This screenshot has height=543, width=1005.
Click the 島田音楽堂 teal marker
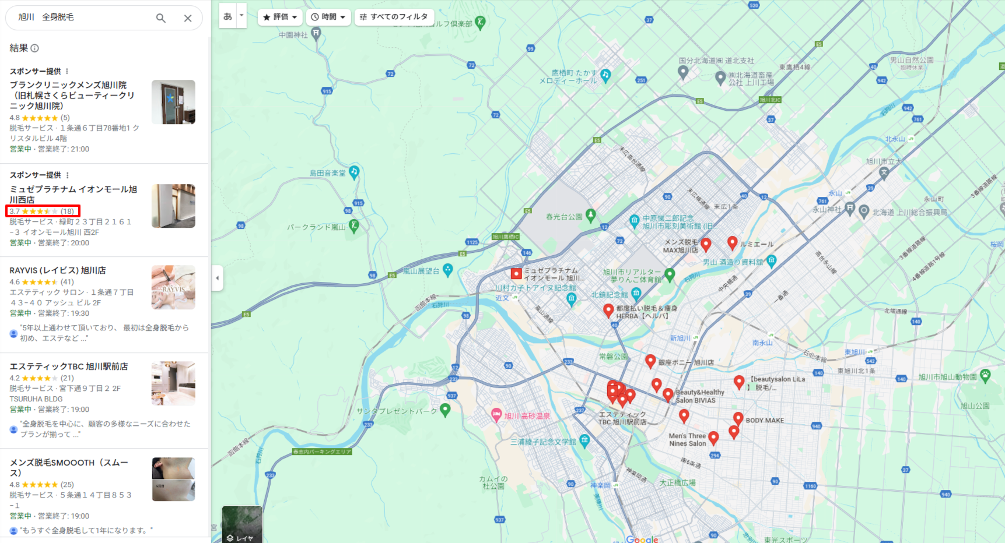[x=354, y=172]
